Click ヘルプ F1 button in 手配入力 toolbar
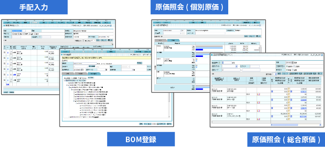325x147 pixels. pos(8,23)
